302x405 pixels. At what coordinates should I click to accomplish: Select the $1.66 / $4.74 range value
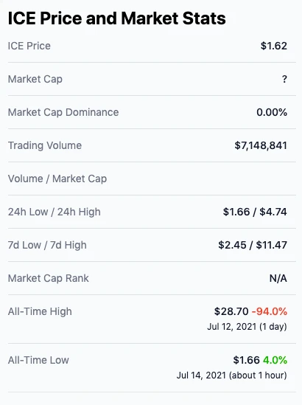tap(255, 212)
